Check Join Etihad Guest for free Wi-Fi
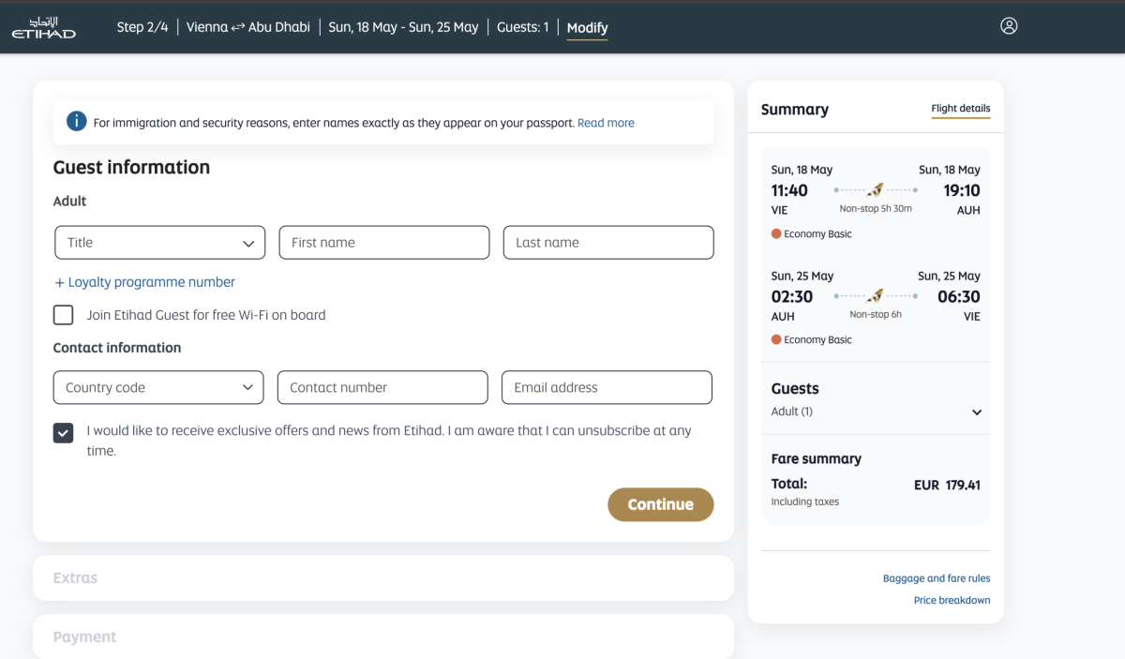This screenshot has width=1125, height=659. click(64, 315)
